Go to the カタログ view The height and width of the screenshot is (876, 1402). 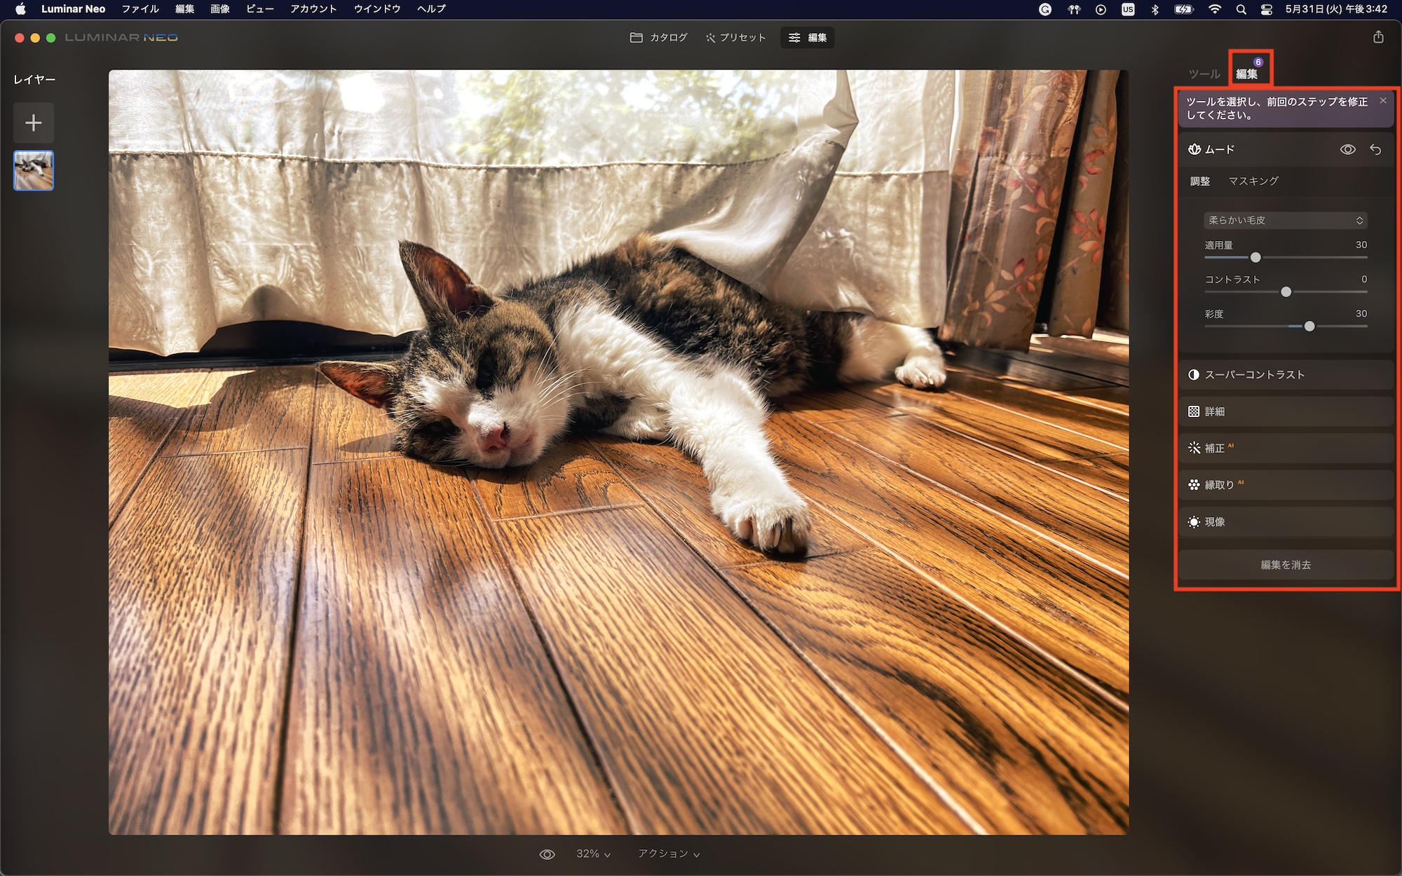pos(659,38)
